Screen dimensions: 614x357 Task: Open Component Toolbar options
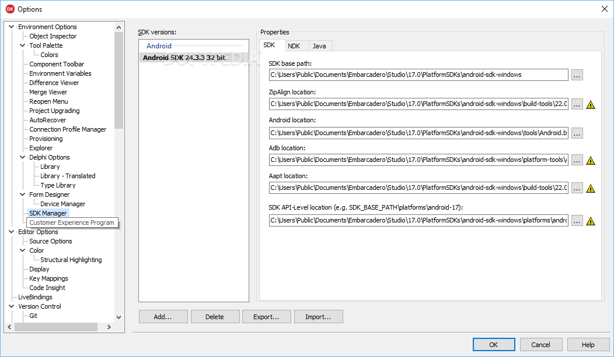tap(57, 64)
